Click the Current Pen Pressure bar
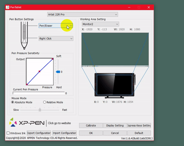The height and width of the screenshot is (146, 184). pos(39,93)
